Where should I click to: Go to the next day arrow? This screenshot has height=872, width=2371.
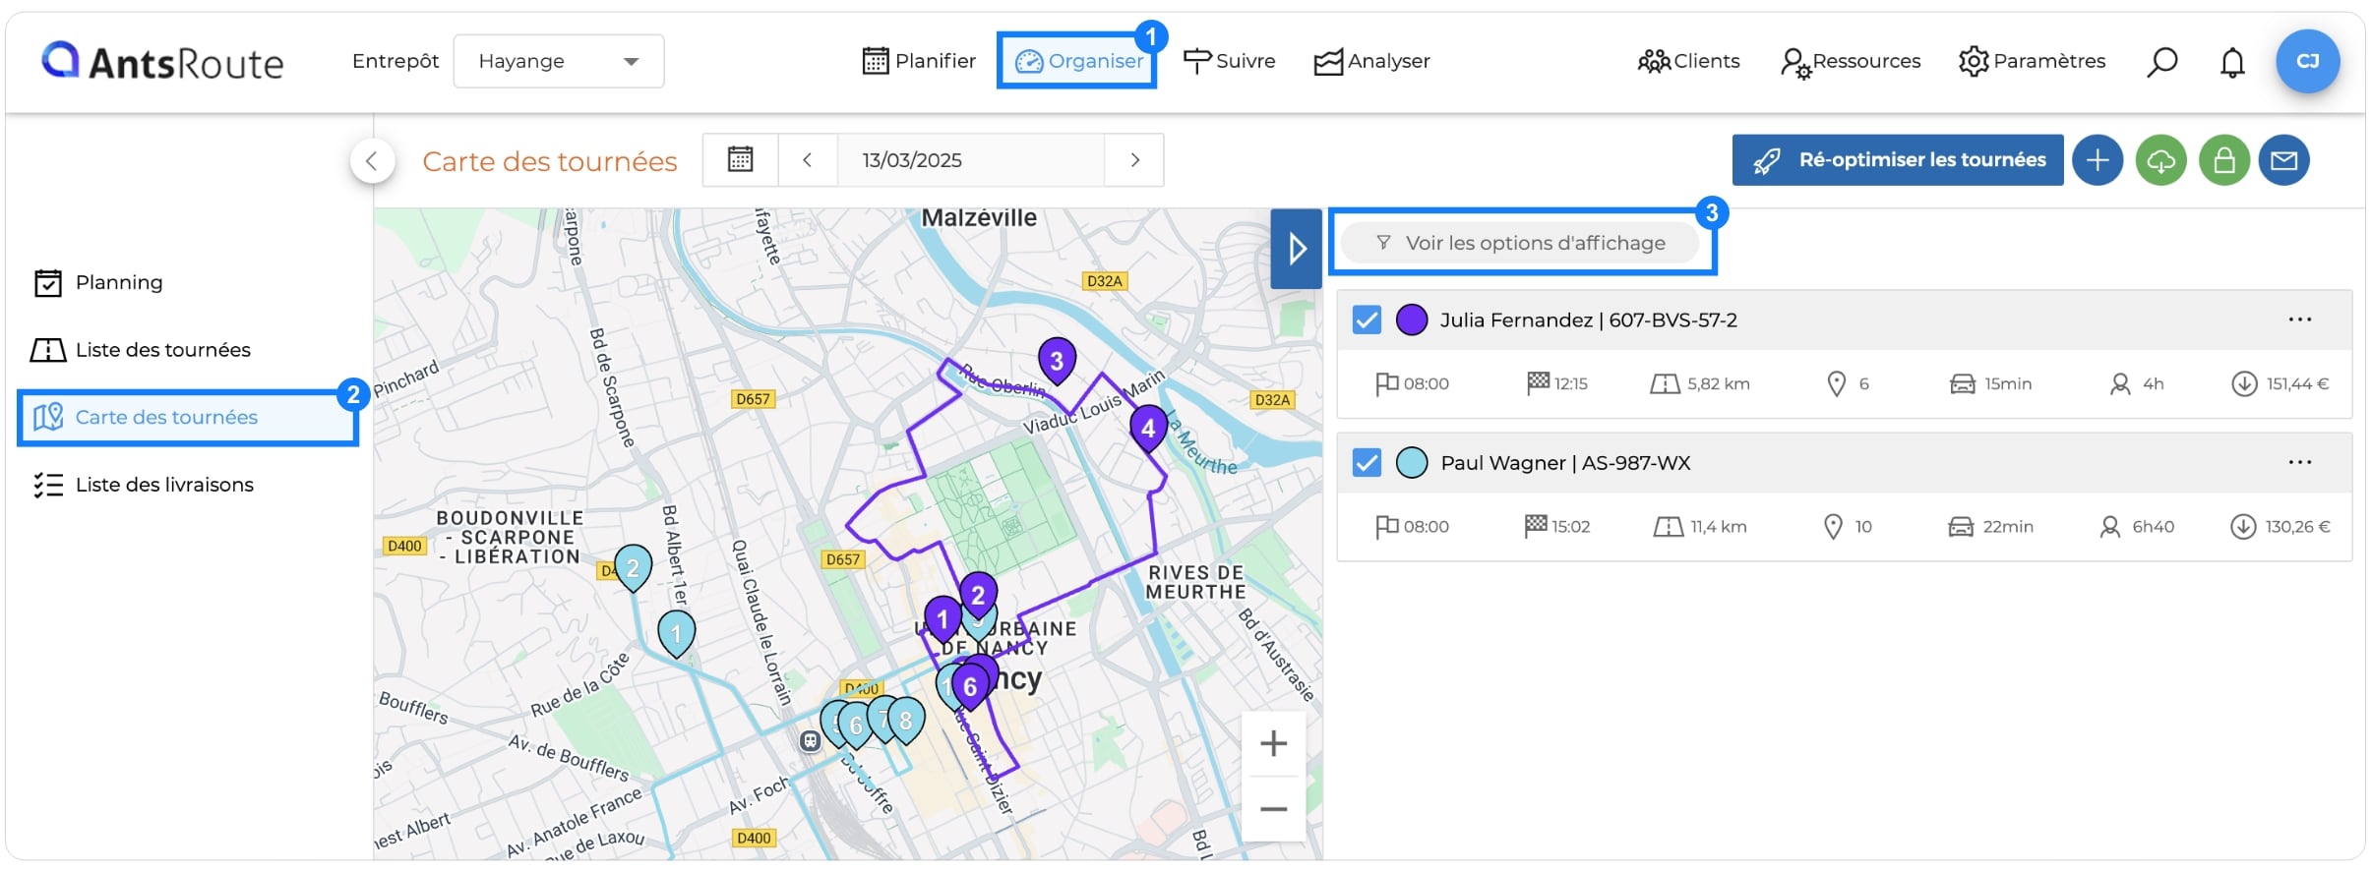pos(1134,159)
